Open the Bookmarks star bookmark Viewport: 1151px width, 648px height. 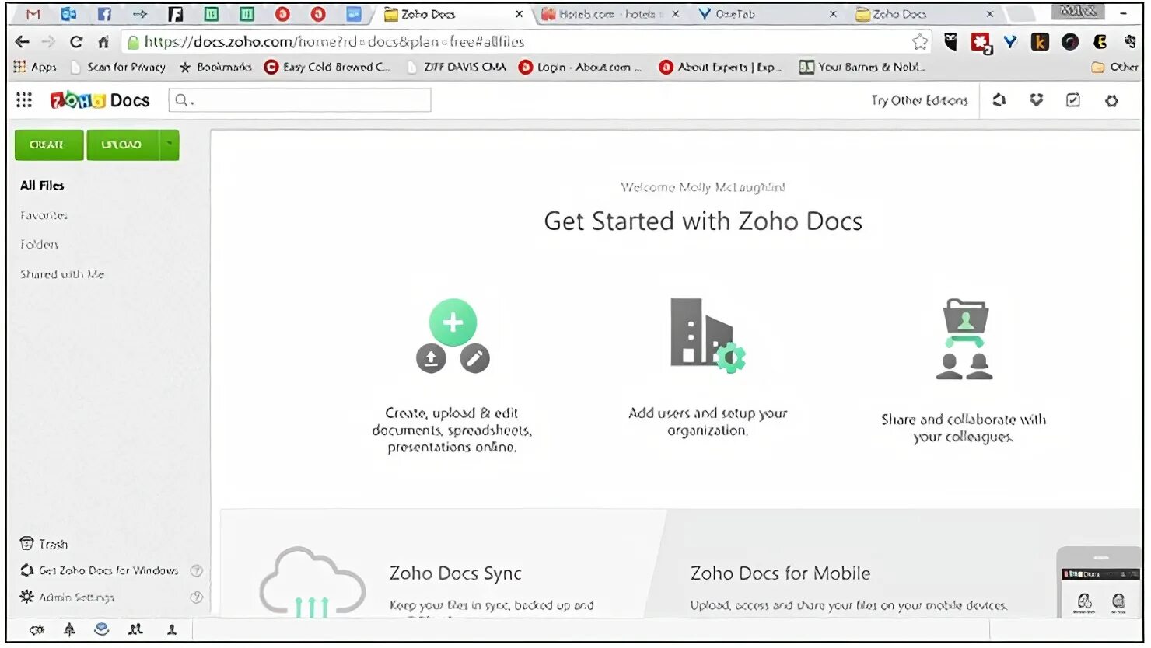click(x=215, y=68)
